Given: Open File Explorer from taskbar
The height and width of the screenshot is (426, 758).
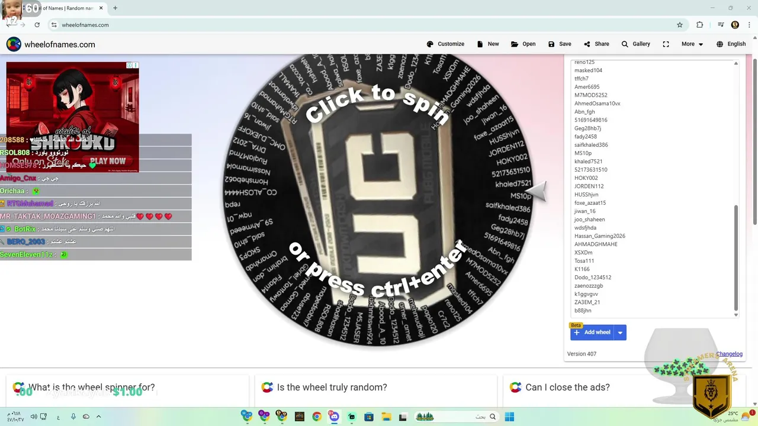Looking at the screenshot, I should (x=386, y=417).
